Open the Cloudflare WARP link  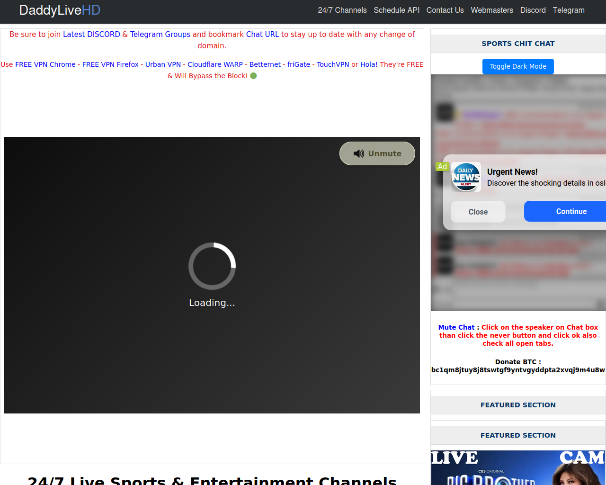click(x=215, y=64)
